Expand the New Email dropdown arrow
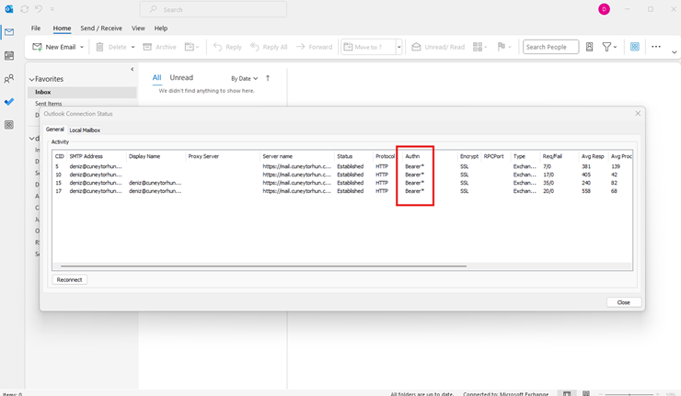The image size is (681, 396). (82, 47)
